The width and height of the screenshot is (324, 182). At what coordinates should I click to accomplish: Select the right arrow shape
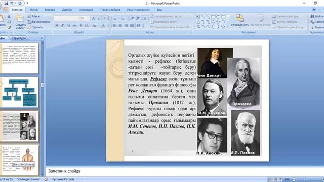[213, 22]
